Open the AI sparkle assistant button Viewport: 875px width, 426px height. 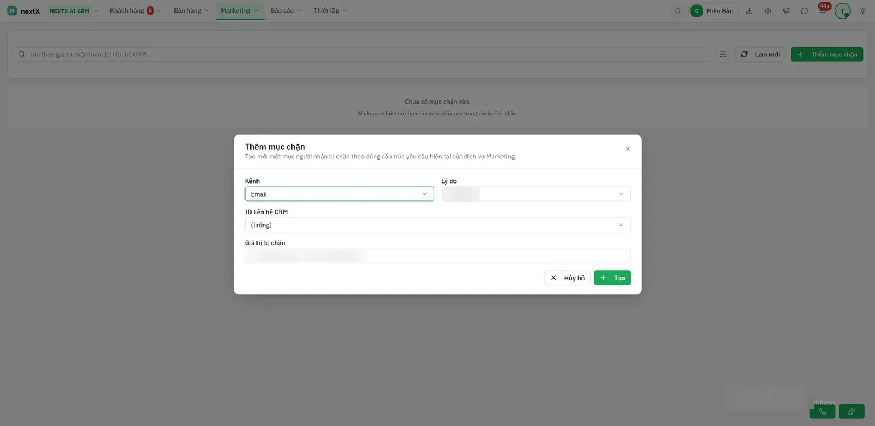point(851,411)
